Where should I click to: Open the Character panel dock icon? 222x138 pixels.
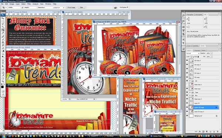(x=184, y=40)
